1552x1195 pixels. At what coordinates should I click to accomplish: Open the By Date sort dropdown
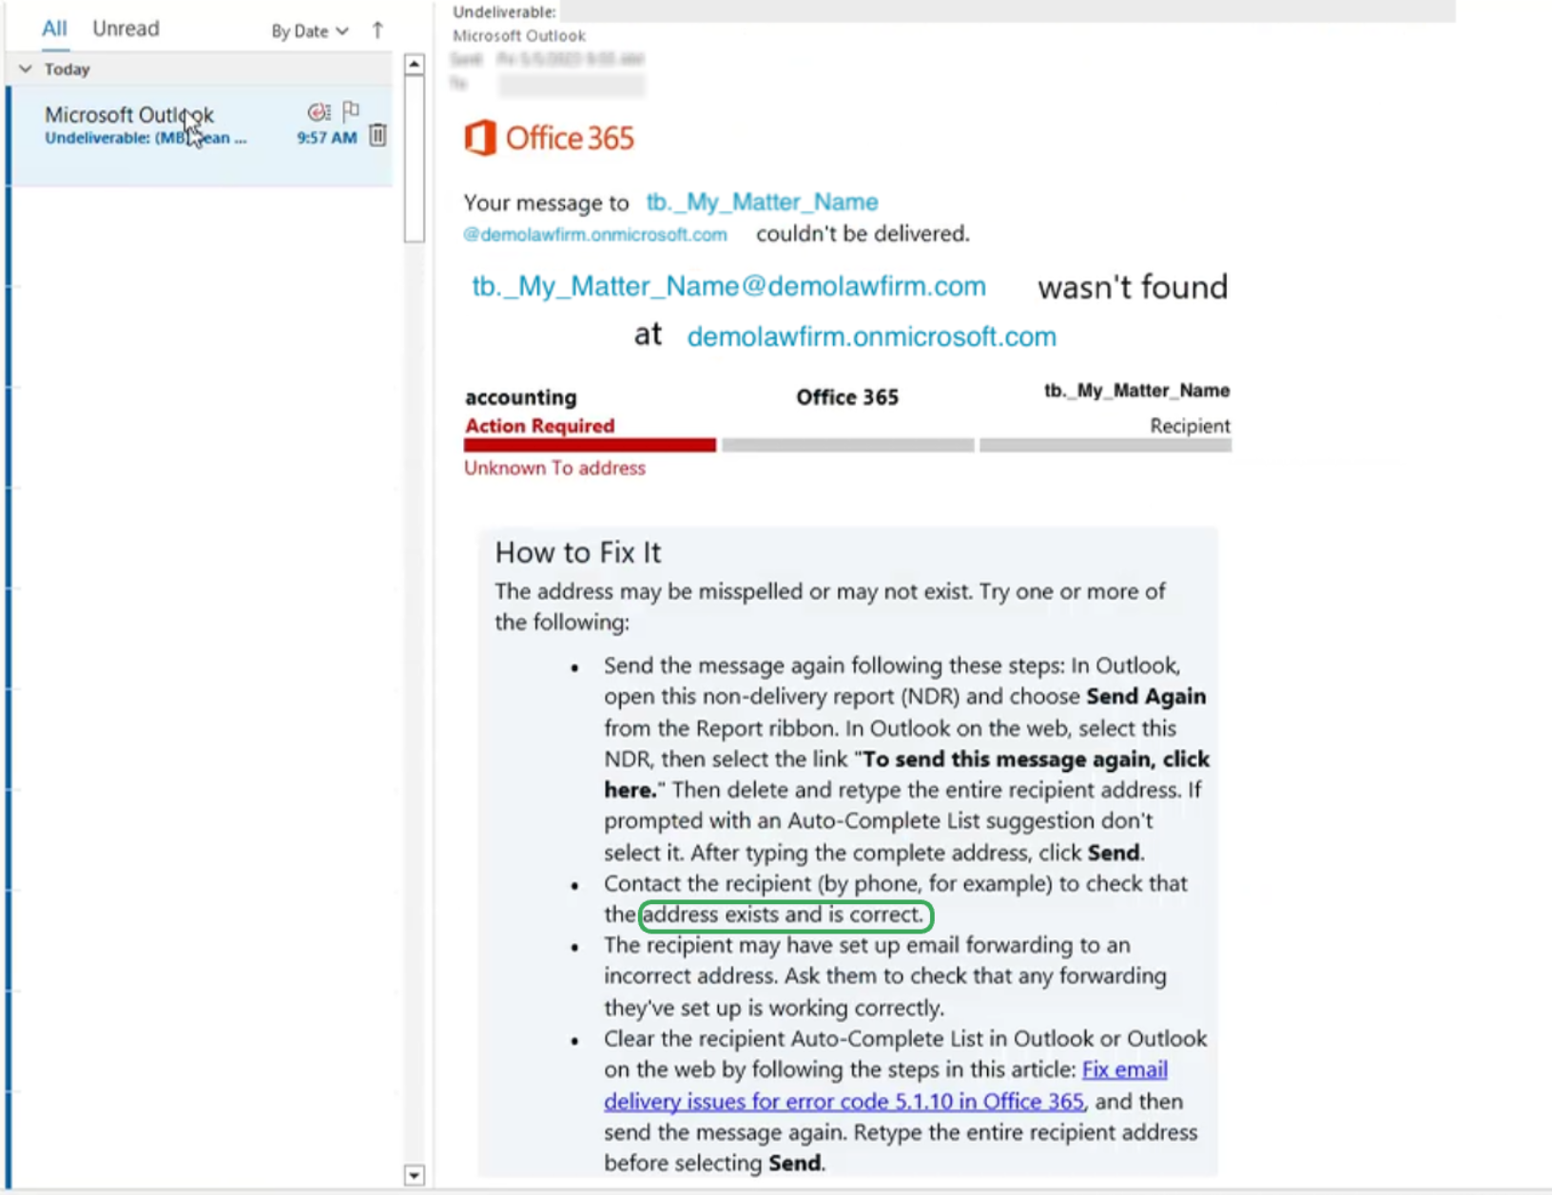point(310,31)
